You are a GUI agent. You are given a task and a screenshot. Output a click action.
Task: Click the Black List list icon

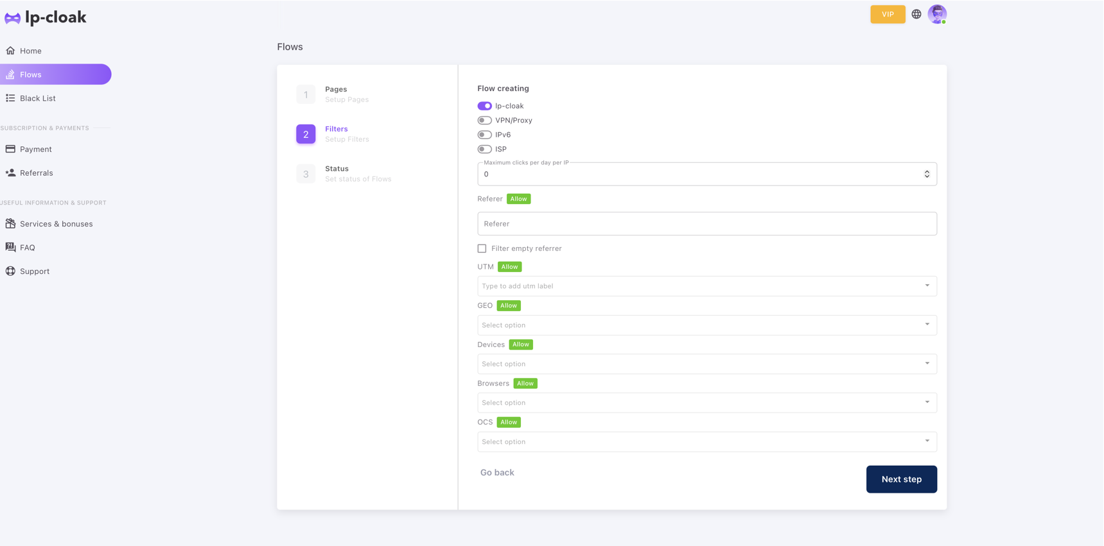point(10,98)
